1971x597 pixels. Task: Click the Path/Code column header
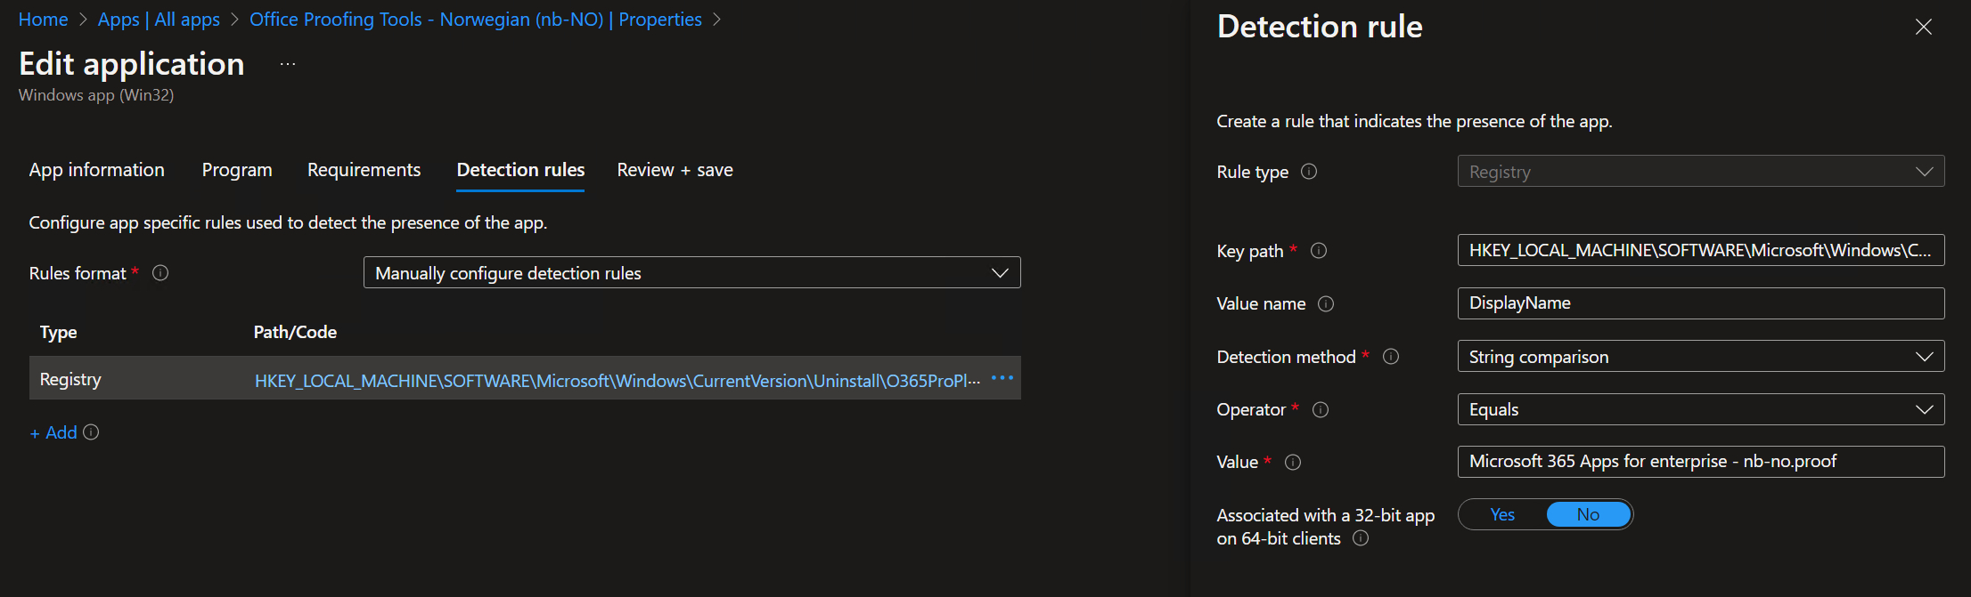pyautogui.click(x=295, y=332)
